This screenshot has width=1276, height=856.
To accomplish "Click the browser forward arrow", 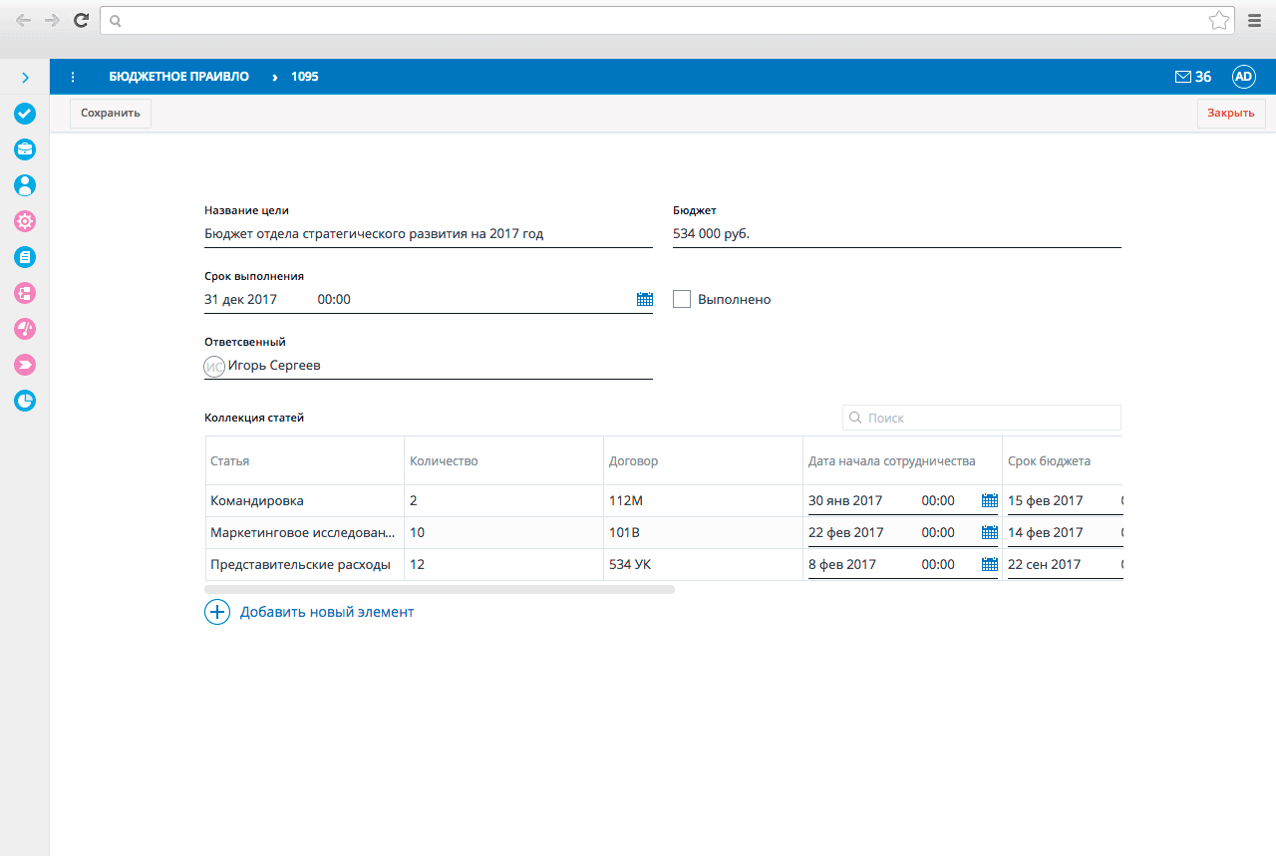I will click(x=52, y=20).
